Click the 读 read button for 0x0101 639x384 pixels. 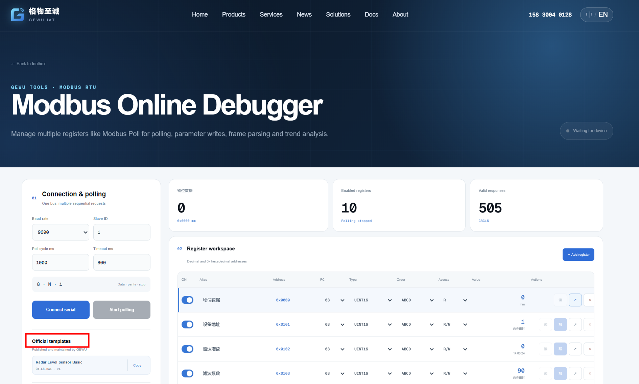pyautogui.click(x=545, y=325)
